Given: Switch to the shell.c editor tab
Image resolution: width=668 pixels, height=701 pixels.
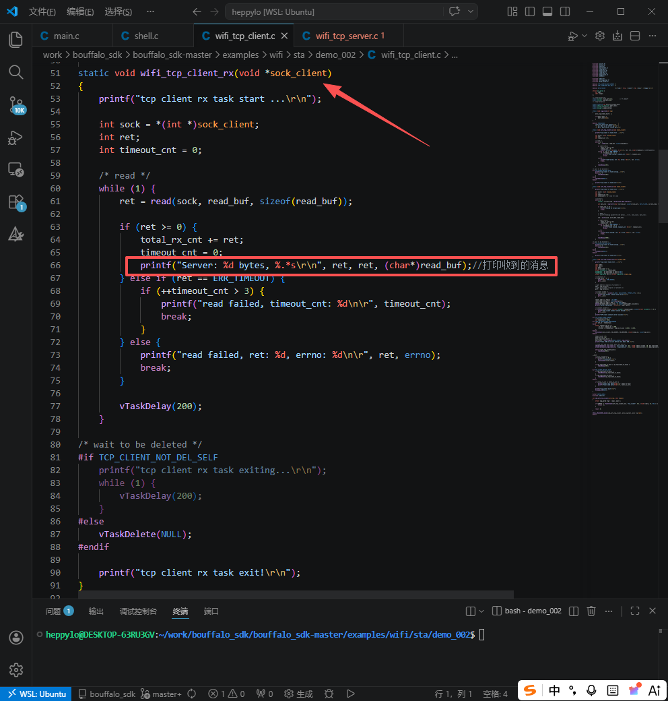Looking at the screenshot, I should point(145,36).
